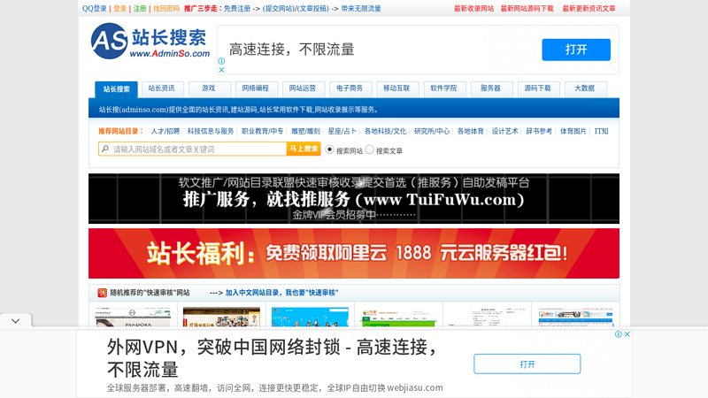Open the 网站运营 tab
The image size is (708, 398).
click(x=303, y=88)
